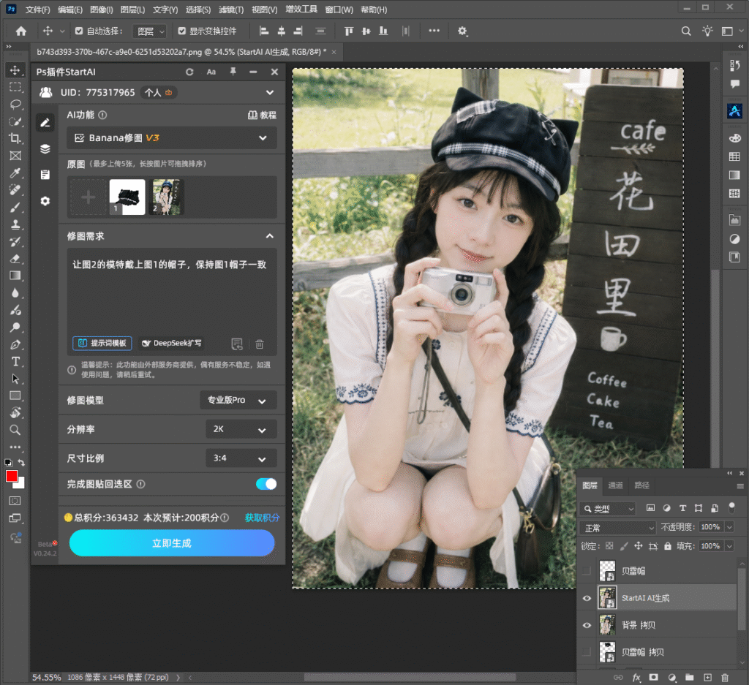Select the Lasso tool
Screen dimensions: 749x685
click(15, 104)
